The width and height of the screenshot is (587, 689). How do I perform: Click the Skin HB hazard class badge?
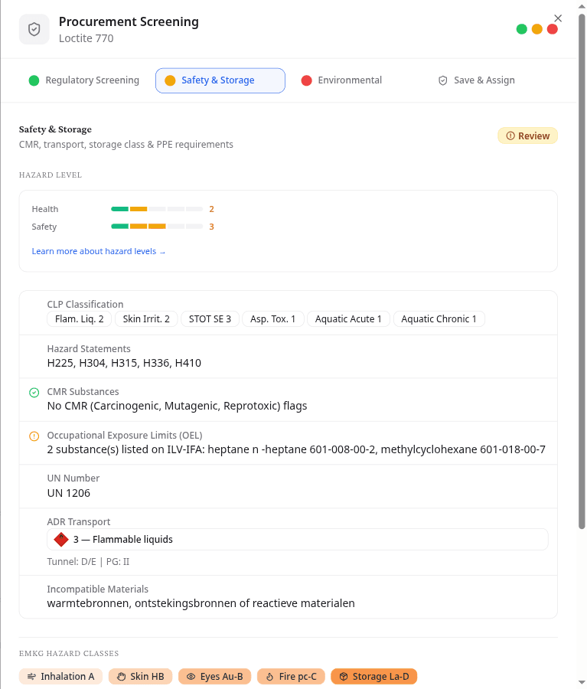coord(141,677)
